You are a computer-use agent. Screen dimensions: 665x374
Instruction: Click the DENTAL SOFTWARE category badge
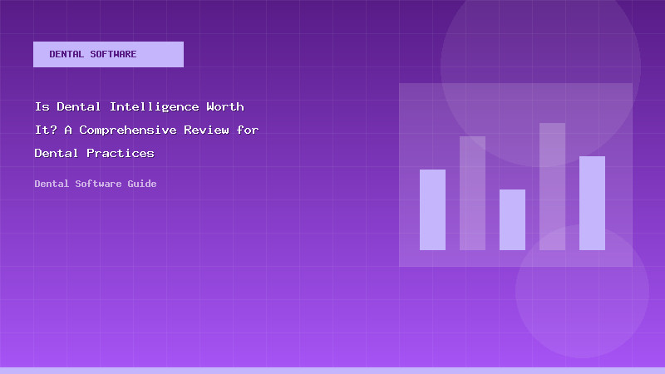tap(108, 54)
